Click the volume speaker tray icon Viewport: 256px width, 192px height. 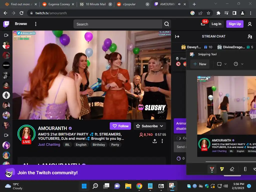pos(226,186)
